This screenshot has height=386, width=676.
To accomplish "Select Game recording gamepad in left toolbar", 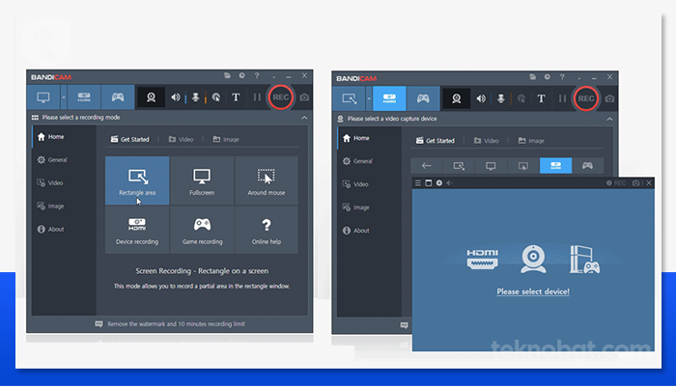I will tap(118, 96).
